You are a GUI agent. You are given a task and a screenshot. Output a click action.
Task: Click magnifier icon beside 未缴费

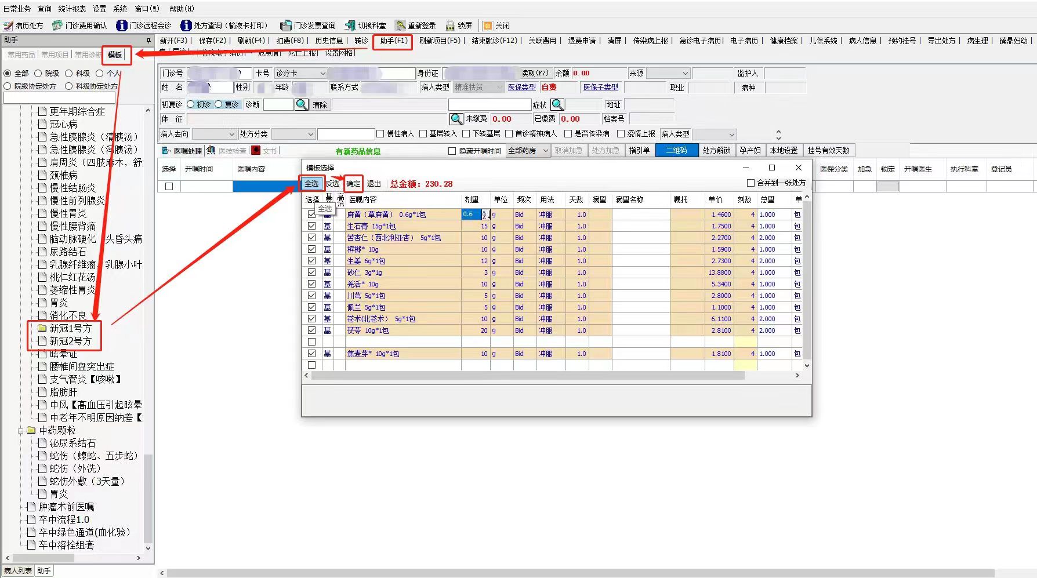pos(456,119)
